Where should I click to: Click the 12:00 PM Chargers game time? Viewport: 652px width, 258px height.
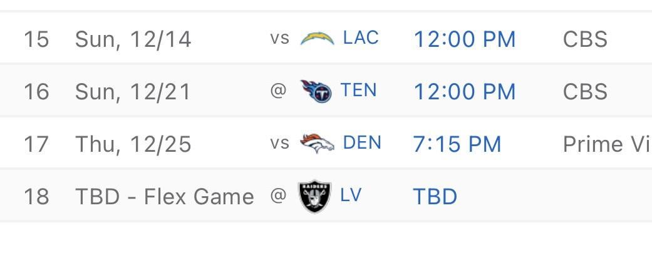click(465, 39)
